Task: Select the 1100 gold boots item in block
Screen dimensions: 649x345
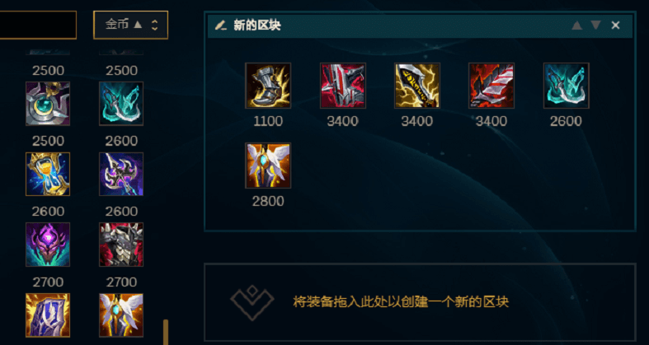Action: pyautogui.click(x=268, y=86)
